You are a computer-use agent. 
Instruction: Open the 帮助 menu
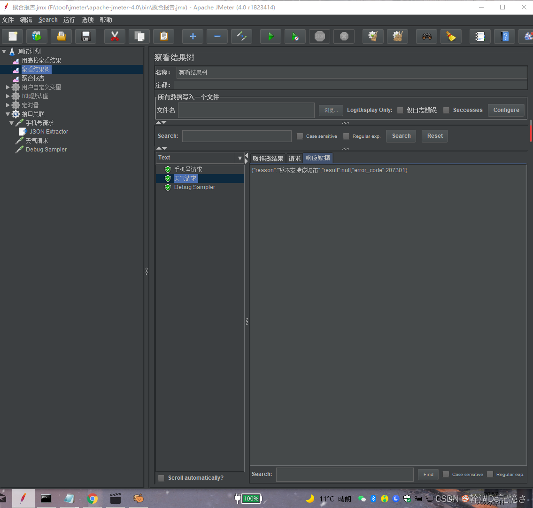pos(106,20)
